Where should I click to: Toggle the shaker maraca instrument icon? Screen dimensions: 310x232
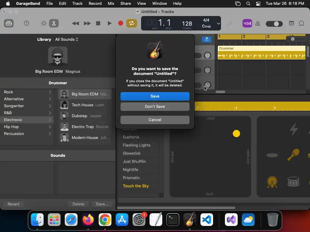(x=293, y=154)
